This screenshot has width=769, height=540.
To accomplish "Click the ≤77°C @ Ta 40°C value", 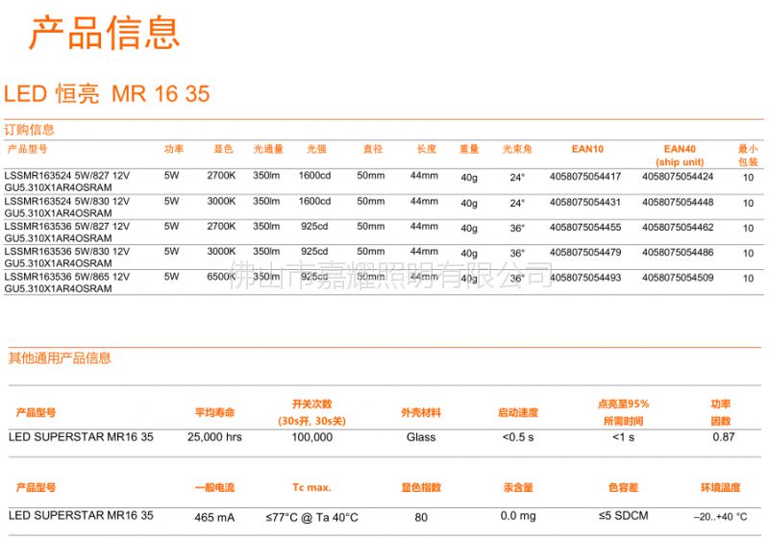I will (x=311, y=518).
